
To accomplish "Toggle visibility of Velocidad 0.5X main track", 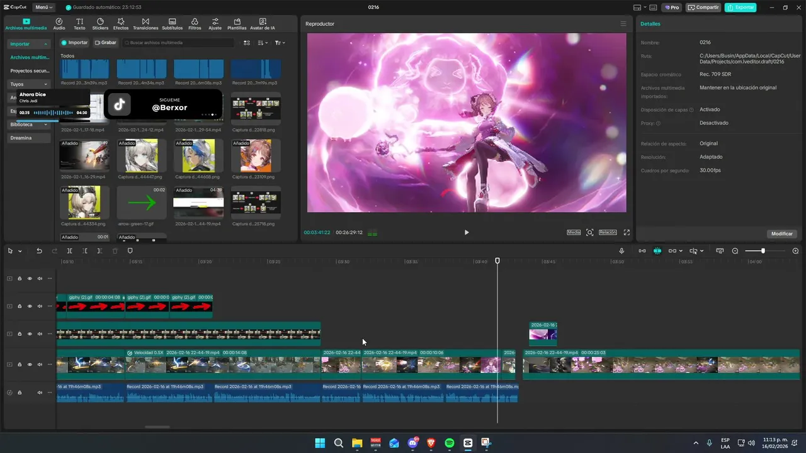I will (30, 365).
